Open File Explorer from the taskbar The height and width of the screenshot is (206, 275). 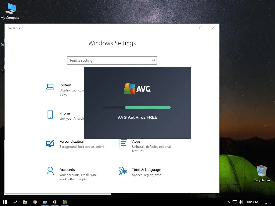[x=25, y=202]
